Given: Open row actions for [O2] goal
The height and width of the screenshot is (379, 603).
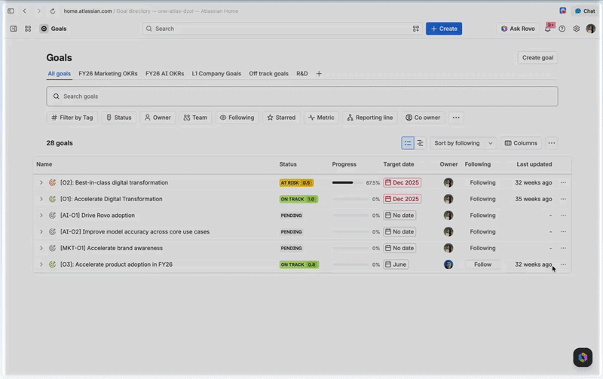Looking at the screenshot, I should click(x=563, y=182).
